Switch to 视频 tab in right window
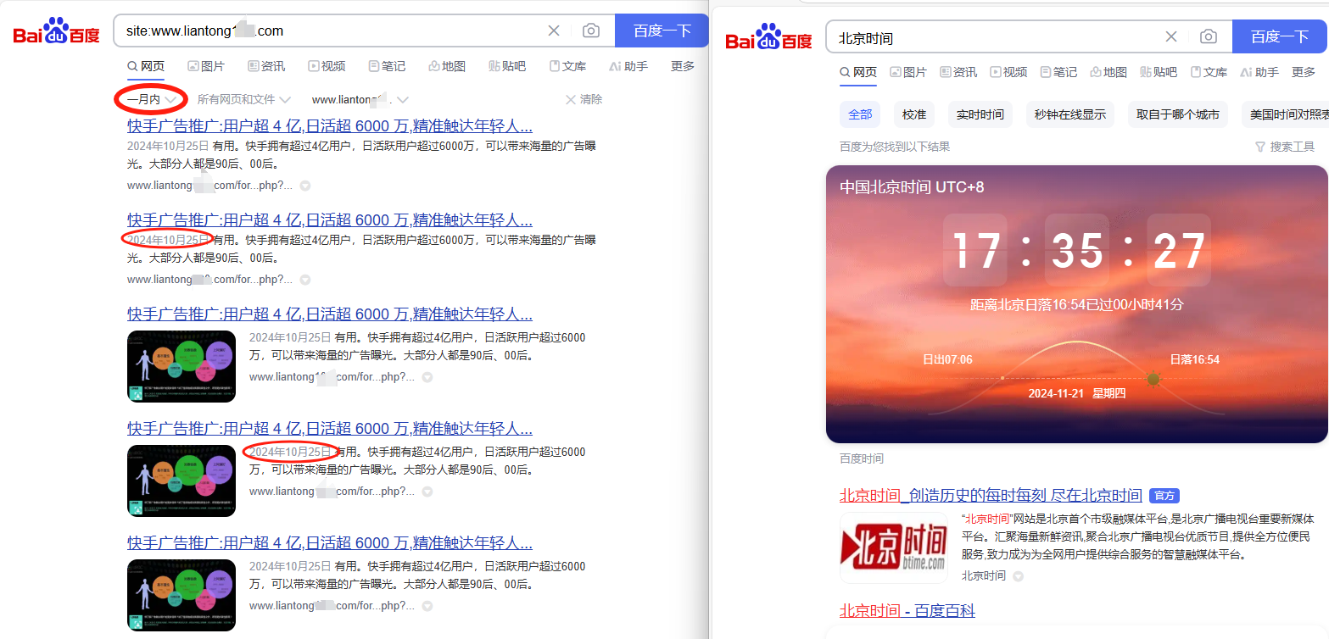Image resolution: width=1329 pixels, height=639 pixels. 1008,72
